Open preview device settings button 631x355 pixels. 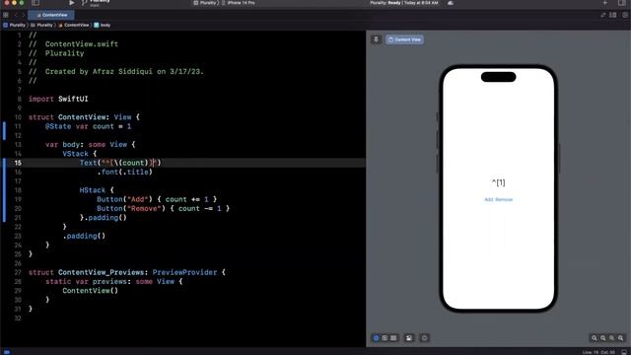point(409,338)
